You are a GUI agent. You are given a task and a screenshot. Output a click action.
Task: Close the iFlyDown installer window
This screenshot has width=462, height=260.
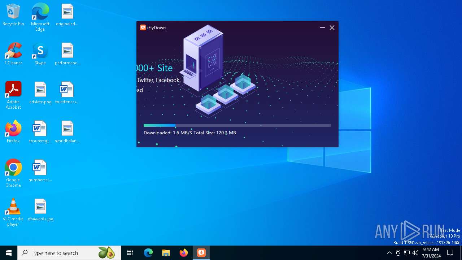coord(332,27)
